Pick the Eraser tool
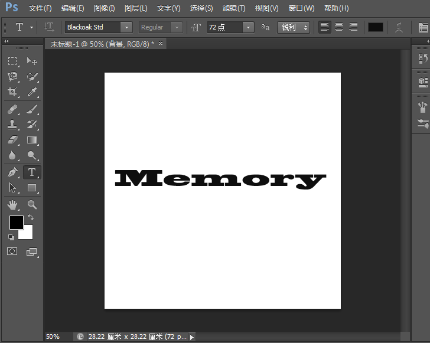The height and width of the screenshot is (343, 430). [x=12, y=140]
